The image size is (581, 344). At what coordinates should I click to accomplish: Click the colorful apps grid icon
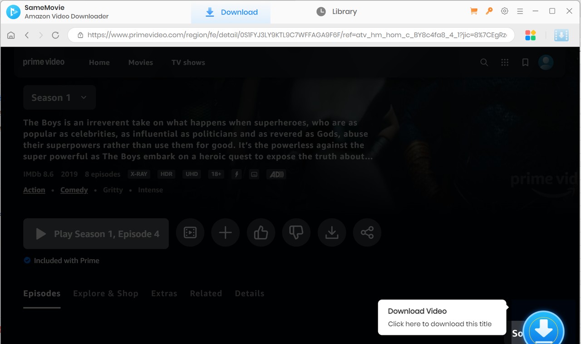click(x=530, y=35)
